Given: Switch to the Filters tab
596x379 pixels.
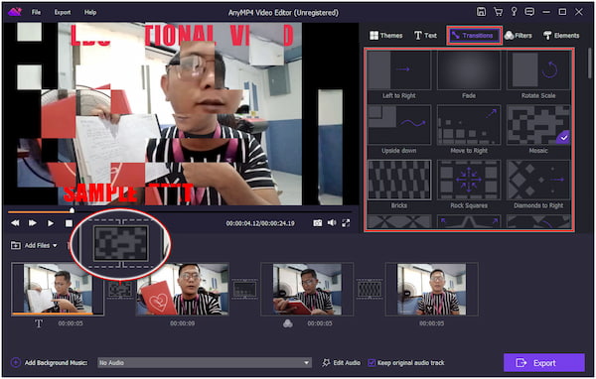Looking at the screenshot, I should point(519,36).
